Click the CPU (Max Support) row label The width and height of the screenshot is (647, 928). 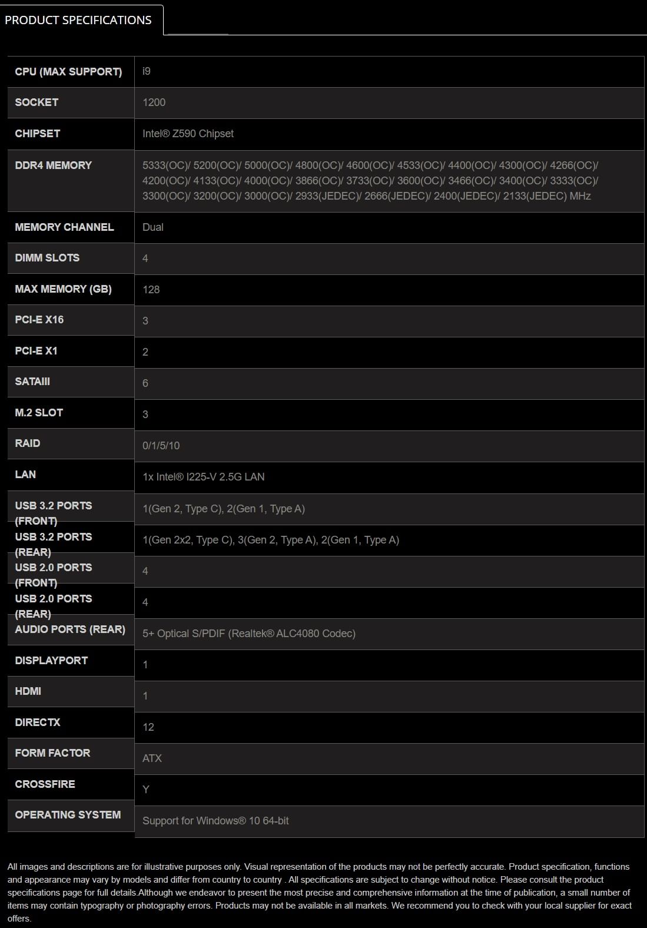pos(68,72)
